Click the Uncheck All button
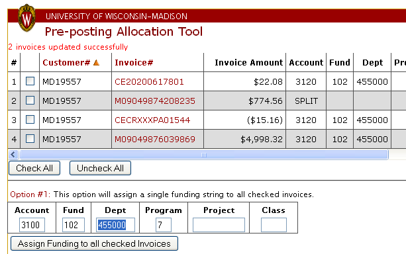 [x=100, y=168]
